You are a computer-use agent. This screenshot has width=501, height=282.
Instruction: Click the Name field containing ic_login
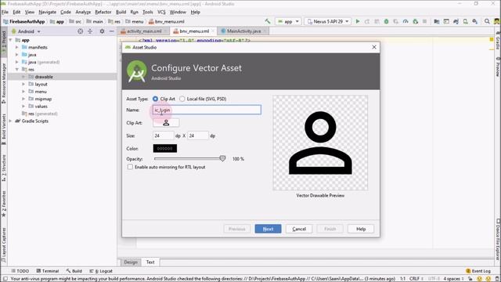[x=207, y=110]
